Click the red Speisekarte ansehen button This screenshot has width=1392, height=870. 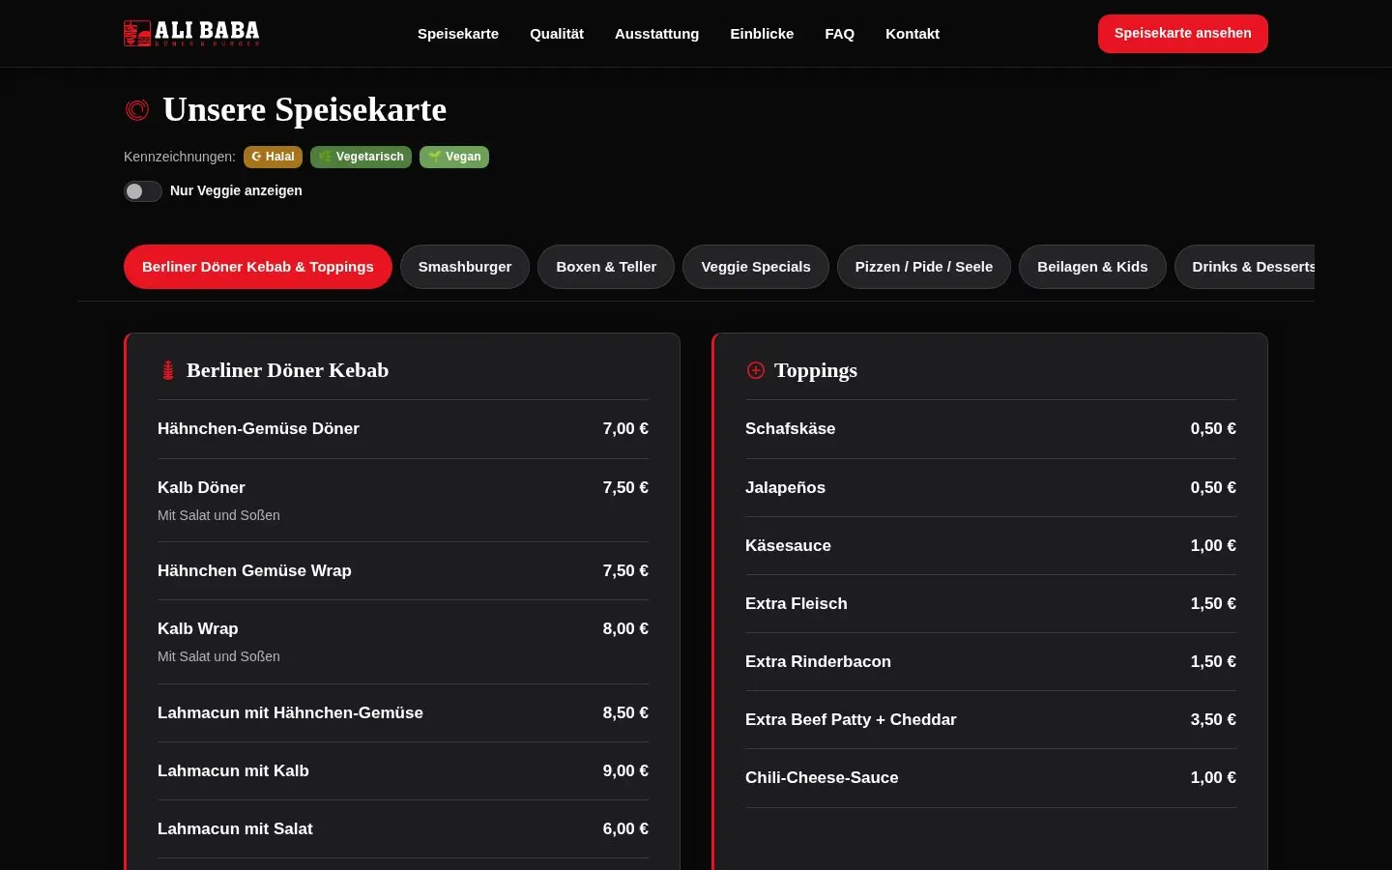coord(1183,34)
